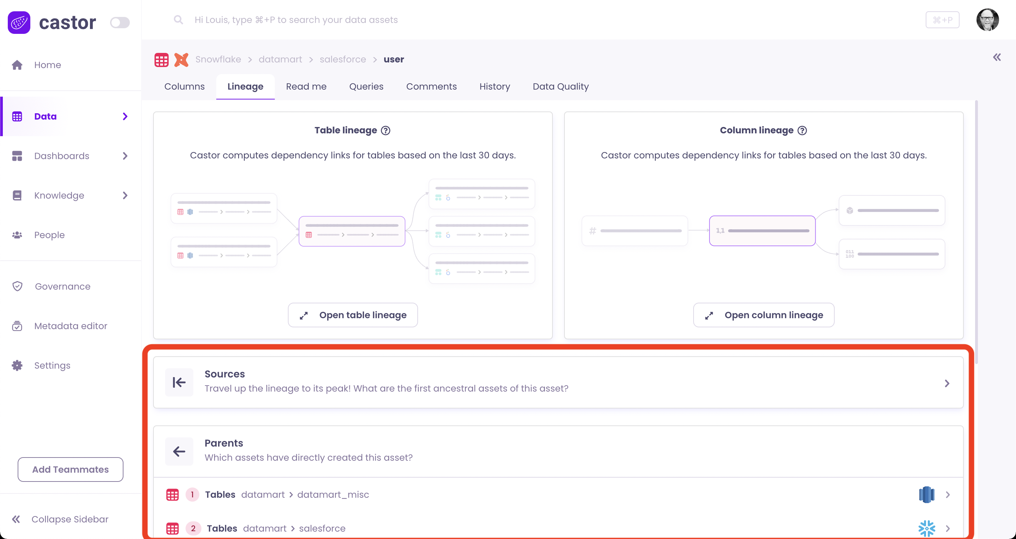Click the Home sidebar icon

coord(17,65)
